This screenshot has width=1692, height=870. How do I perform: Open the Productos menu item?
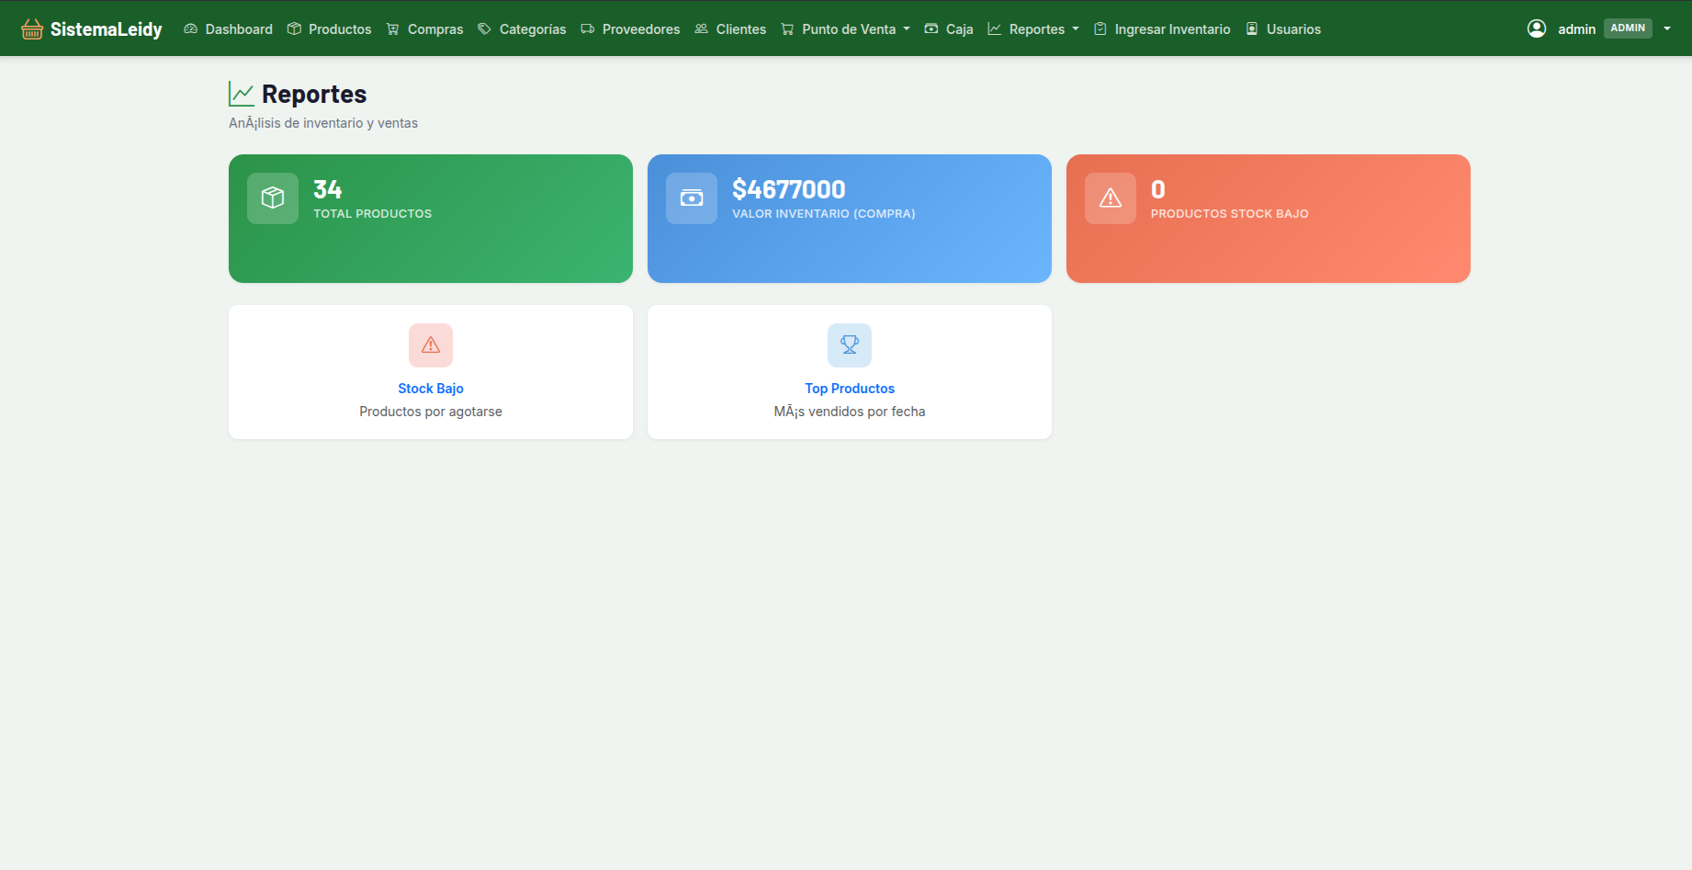(330, 29)
